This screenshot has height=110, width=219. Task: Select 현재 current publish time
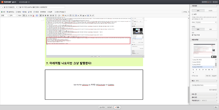click(x=198, y=29)
